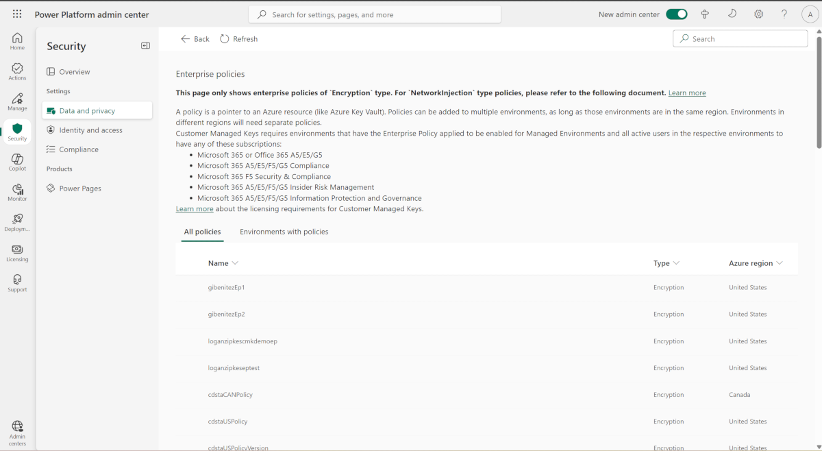Open the help question mark icon
Image resolution: width=822 pixels, height=451 pixels.
(784, 14)
